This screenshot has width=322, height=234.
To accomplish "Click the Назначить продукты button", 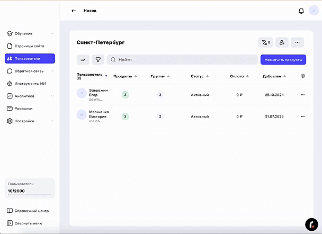I will [x=283, y=60].
